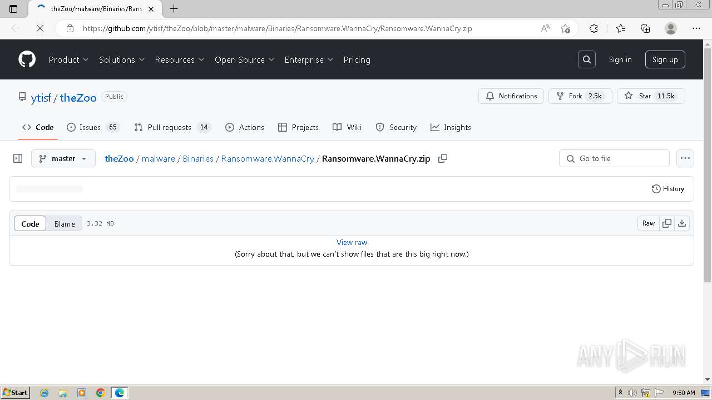The height and width of the screenshot is (400, 712).
Task: Click theZoo breadcrumb root link
Action: coord(119,158)
